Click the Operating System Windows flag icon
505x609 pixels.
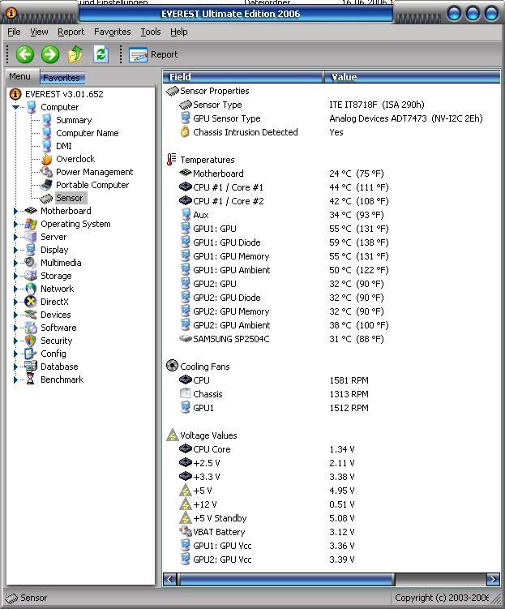click(31, 224)
